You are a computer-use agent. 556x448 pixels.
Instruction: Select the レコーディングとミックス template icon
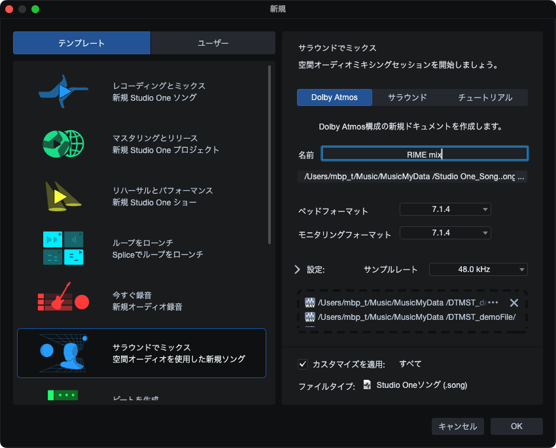point(63,92)
